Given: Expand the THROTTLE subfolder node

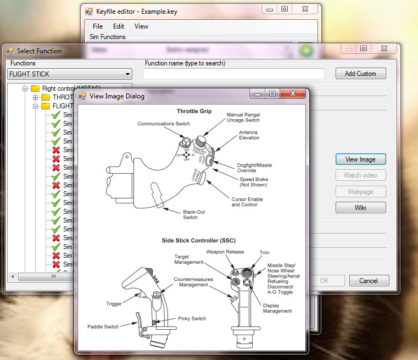Looking at the screenshot, I should click(x=36, y=97).
